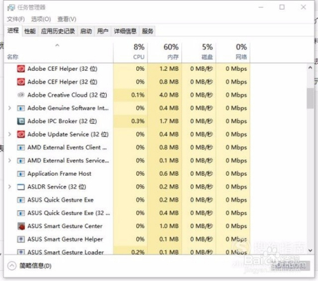Open the 选项(O) menu
This screenshot has height=281, width=318.
(41, 19)
